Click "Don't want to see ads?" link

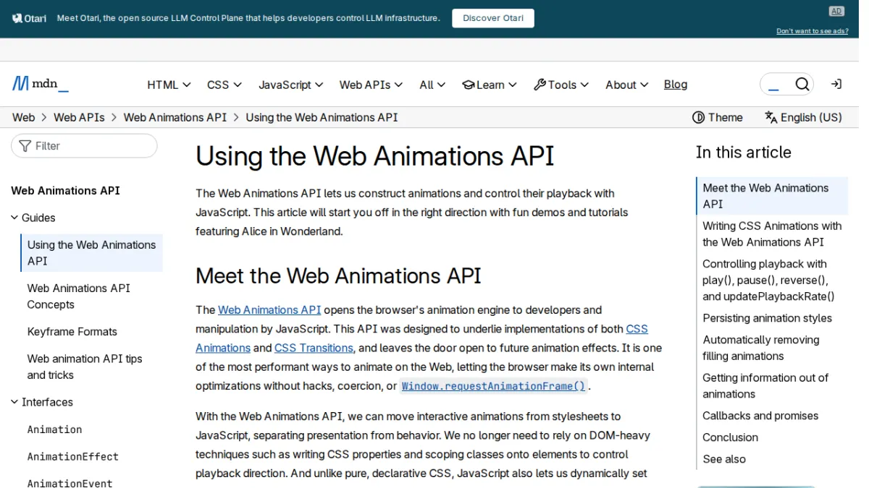click(813, 31)
